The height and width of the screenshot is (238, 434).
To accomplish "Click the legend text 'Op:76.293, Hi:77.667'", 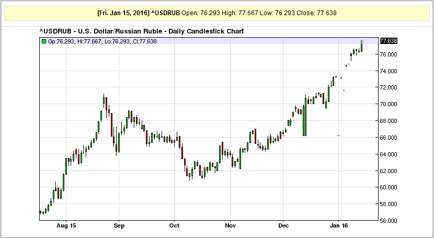I will [x=75, y=41].
